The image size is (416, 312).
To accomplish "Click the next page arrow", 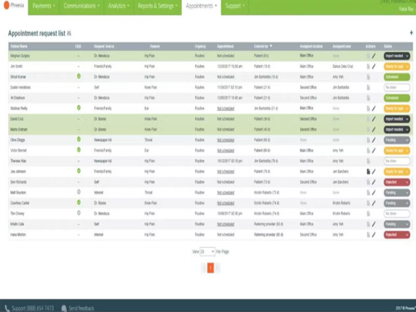I will click(217, 268).
